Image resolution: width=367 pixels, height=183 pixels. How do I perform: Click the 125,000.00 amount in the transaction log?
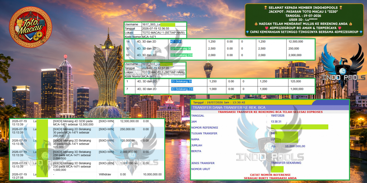(128, 140)
